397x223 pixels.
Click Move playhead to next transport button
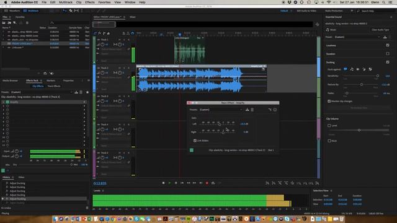(x=201, y=183)
